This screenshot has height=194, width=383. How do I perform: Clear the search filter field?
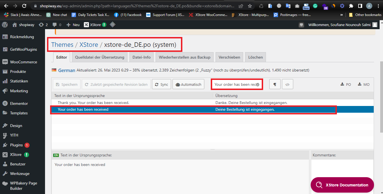coord(257,85)
